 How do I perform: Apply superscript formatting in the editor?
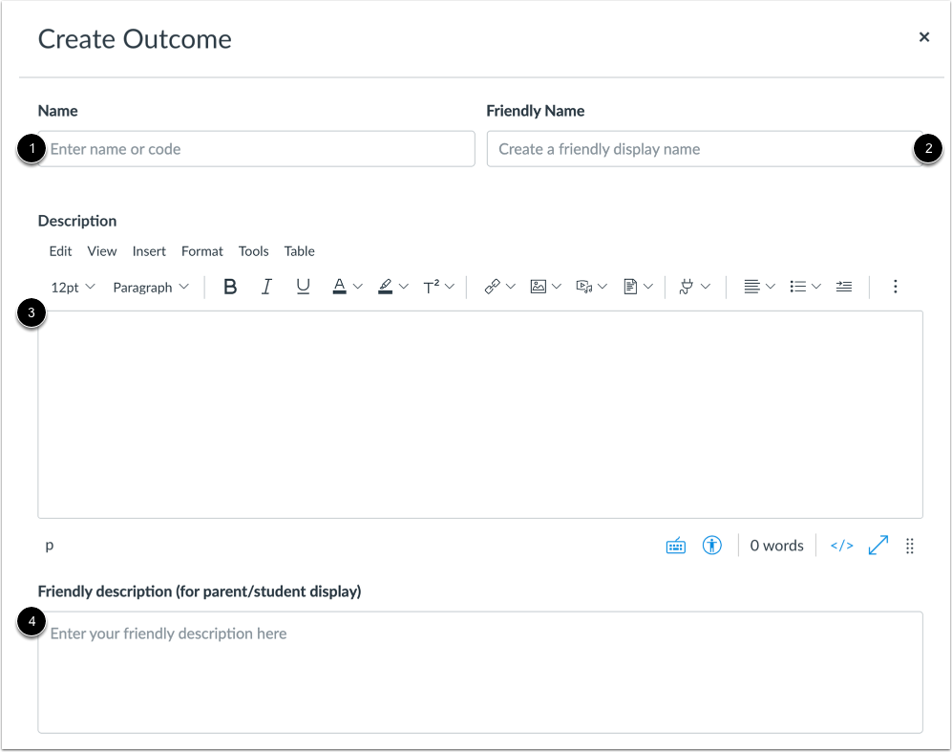[x=433, y=286]
